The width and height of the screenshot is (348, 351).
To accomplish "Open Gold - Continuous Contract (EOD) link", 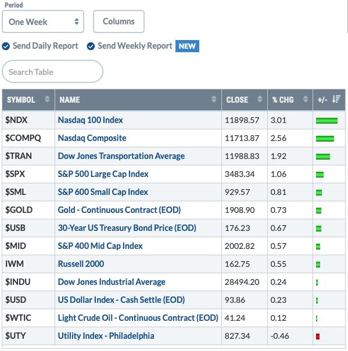I will coord(119,210).
